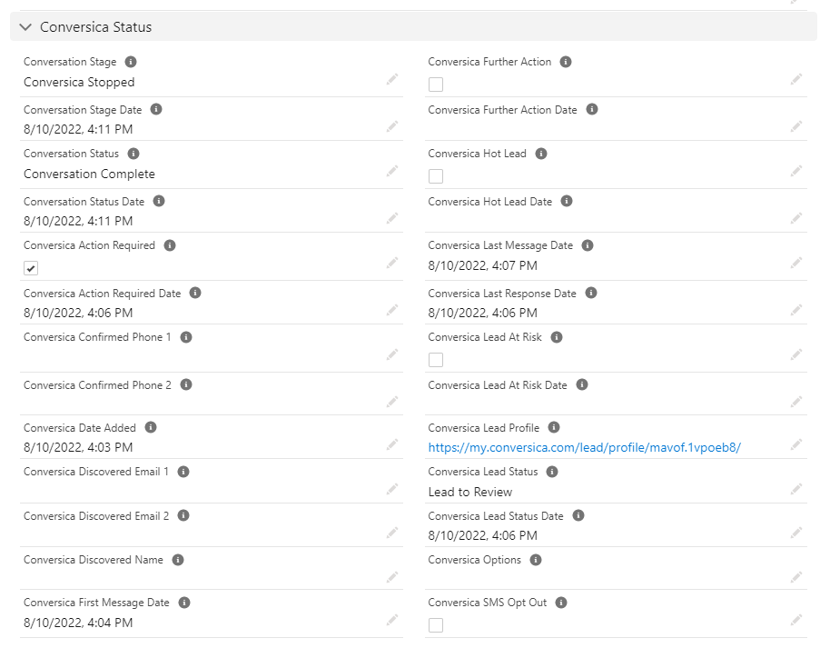The image size is (820, 648).
Task: Edit the Conversica Hot Lead Date field
Action: pyautogui.click(x=796, y=218)
